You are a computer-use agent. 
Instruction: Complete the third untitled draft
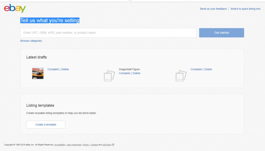(x=196, y=69)
